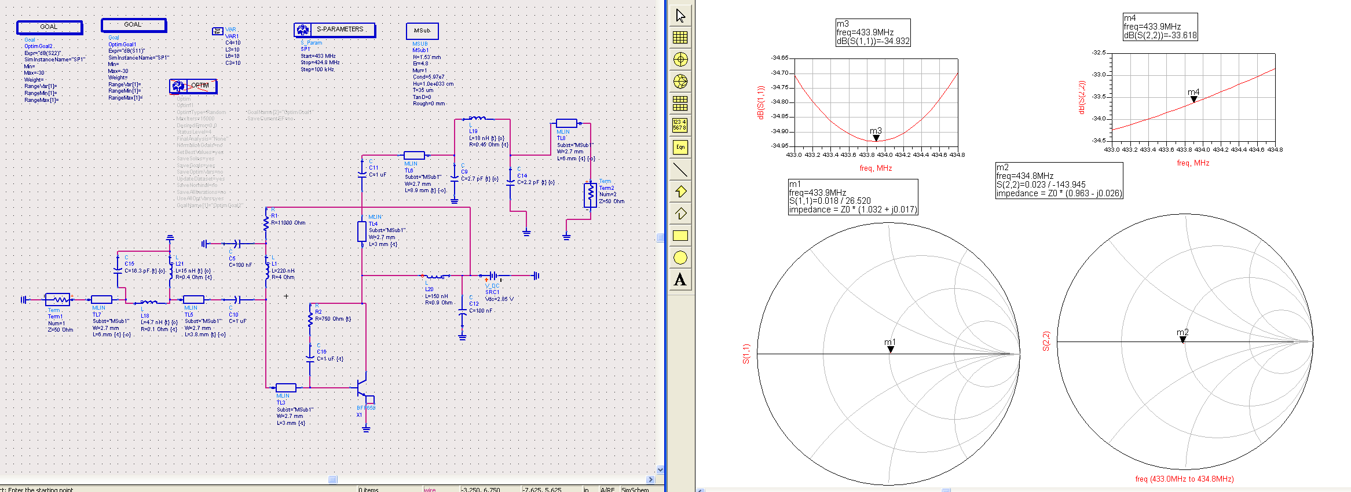Select the OptimGoal2 GOAL box
Viewport: 1351px width, 492px height.
tap(49, 27)
